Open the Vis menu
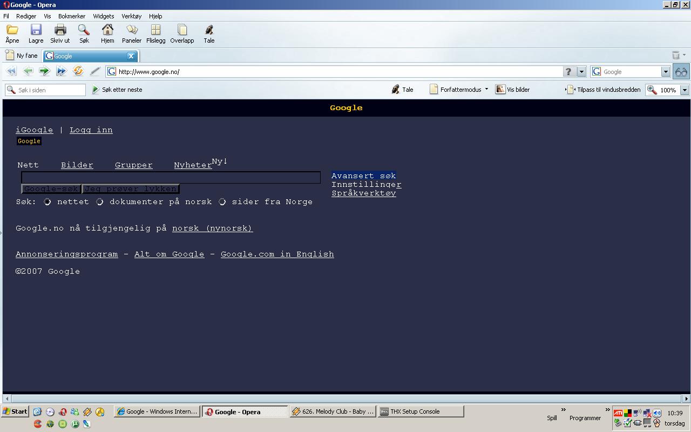 pyautogui.click(x=48, y=16)
